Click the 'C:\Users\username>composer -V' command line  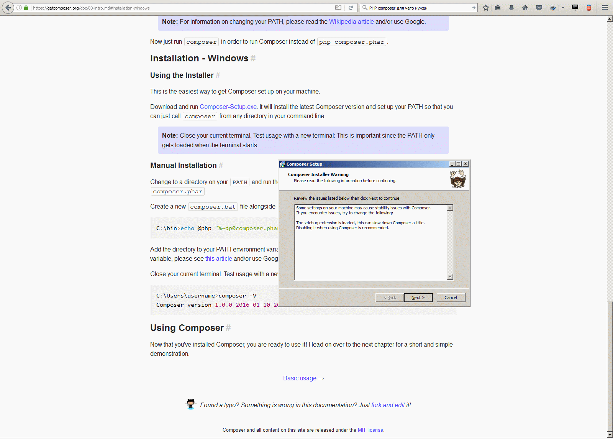click(207, 296)
